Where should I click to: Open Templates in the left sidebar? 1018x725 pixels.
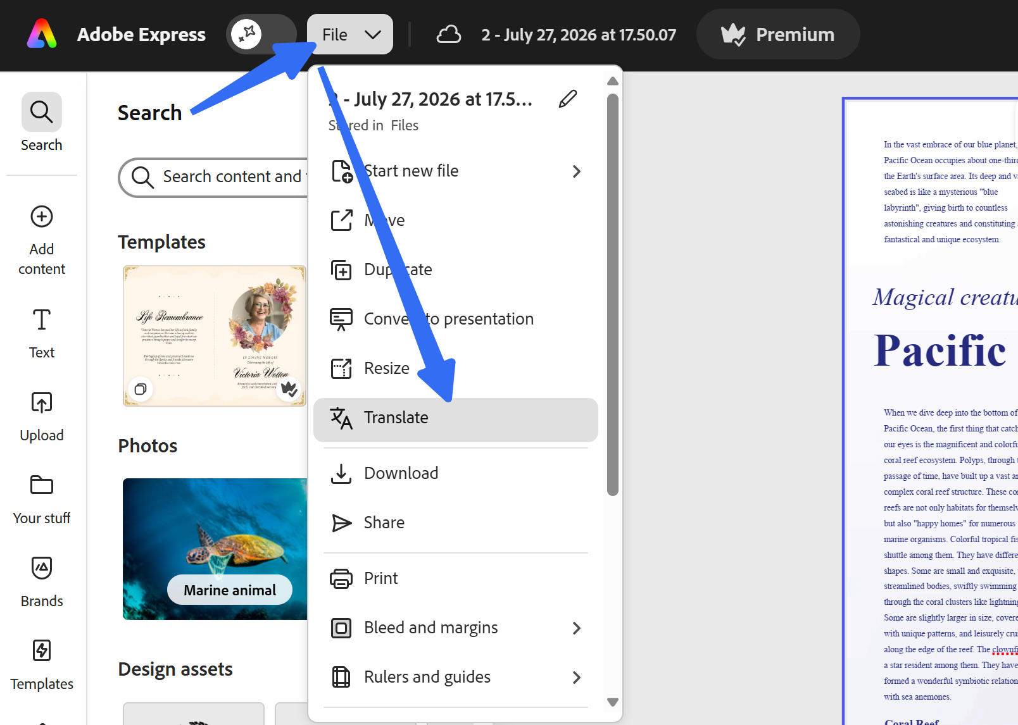pyautogui.click(x=42, y=666)
